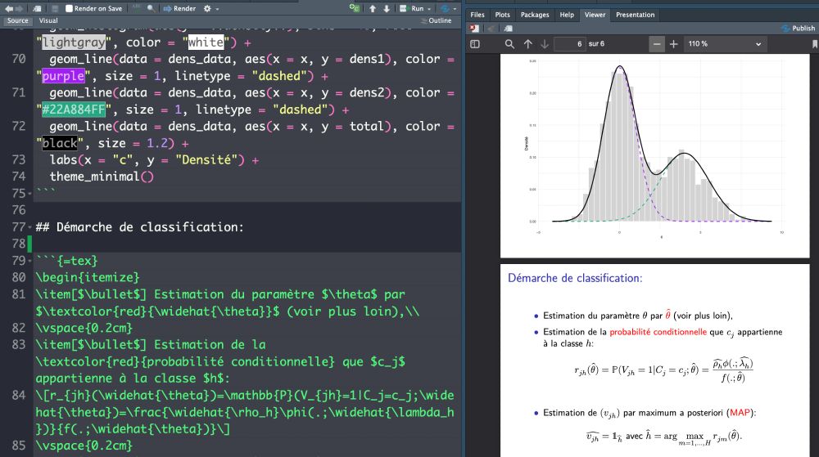Clear the Viewer pane content
819x457 pixels.
(x=473, y=29)
